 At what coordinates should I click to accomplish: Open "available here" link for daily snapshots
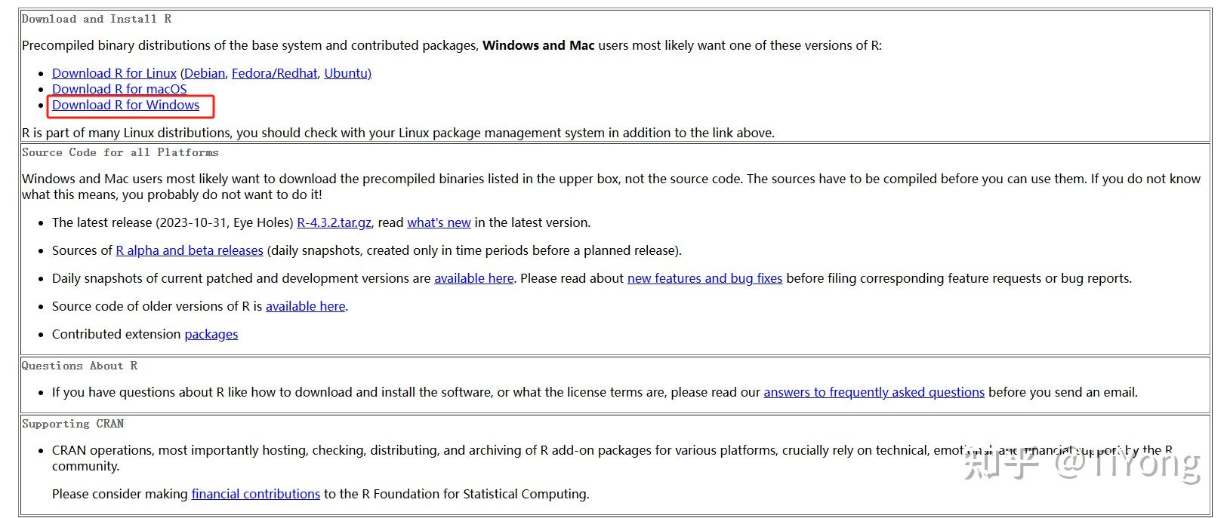tap(473, 278)
